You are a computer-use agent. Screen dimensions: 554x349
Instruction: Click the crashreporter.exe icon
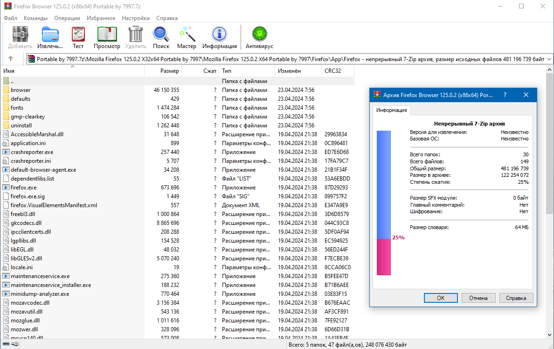(x=6, y=152)
